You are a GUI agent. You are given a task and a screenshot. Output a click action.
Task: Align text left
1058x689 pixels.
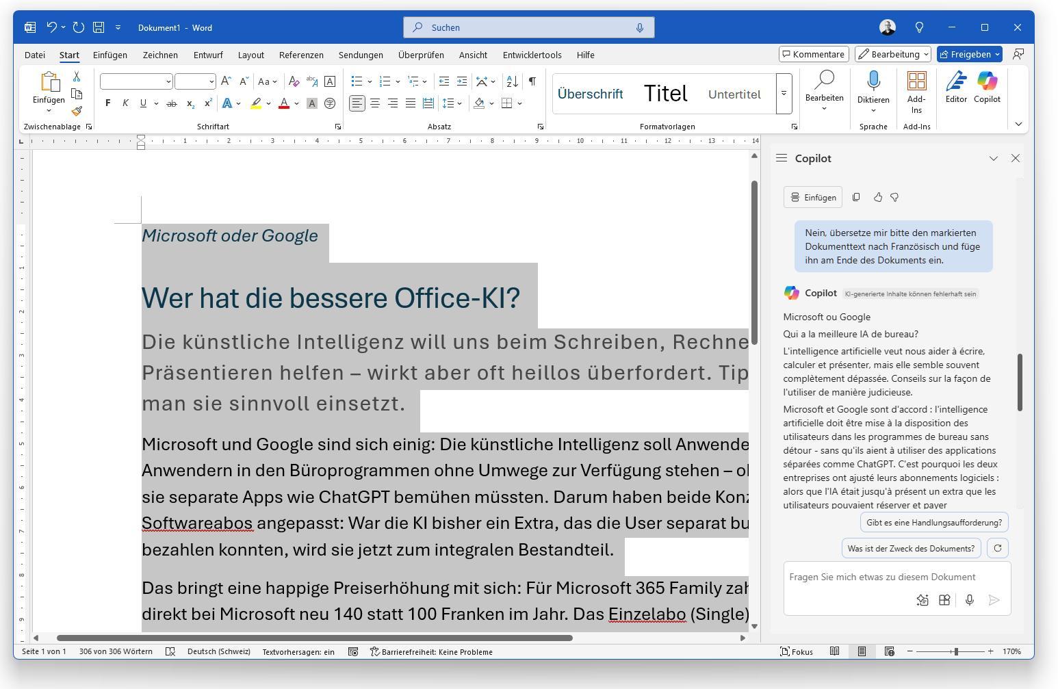point(357,103)
